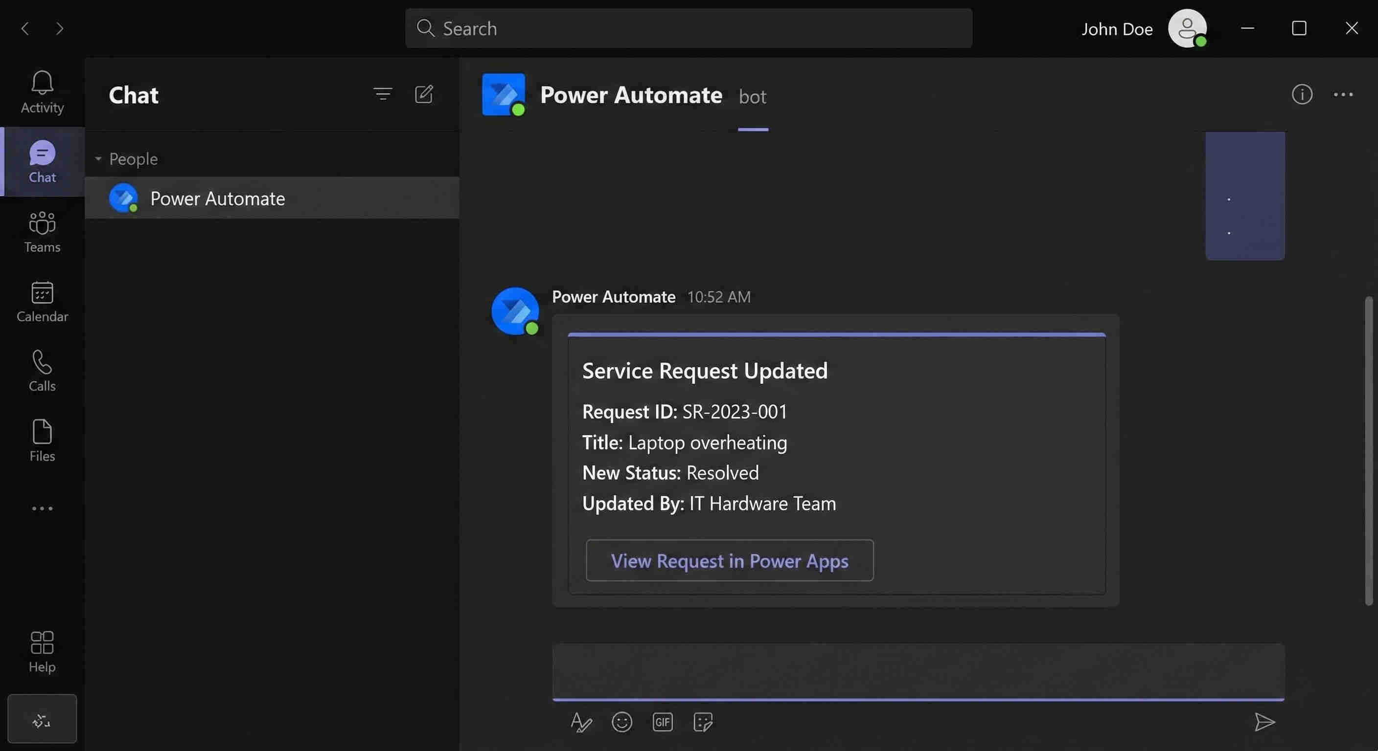Image resolution: width=1378 pixels, height=751 pixels.
Task: Start a new chat with compose icon
Action: click(x=424, y=95)
